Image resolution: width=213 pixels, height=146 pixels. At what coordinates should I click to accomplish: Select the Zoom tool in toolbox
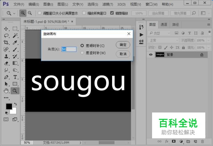15,91
